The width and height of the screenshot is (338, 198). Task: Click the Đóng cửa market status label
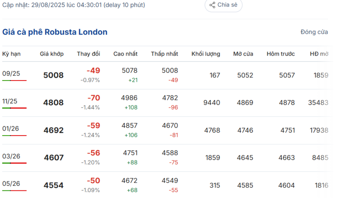(314, 32)
